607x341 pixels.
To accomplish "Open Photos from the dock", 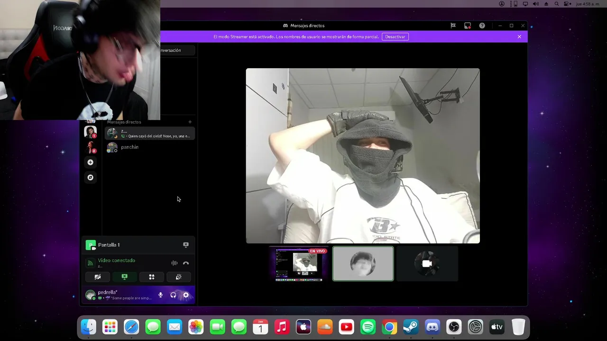I will pos(196,327).
